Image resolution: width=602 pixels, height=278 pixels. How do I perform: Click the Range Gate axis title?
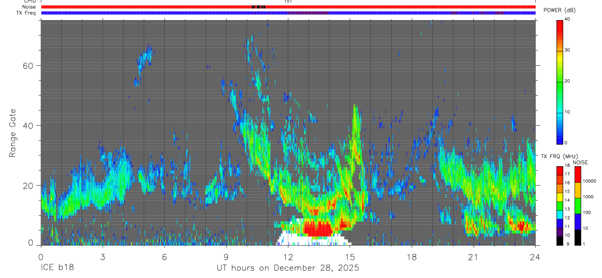coord(13,133)
